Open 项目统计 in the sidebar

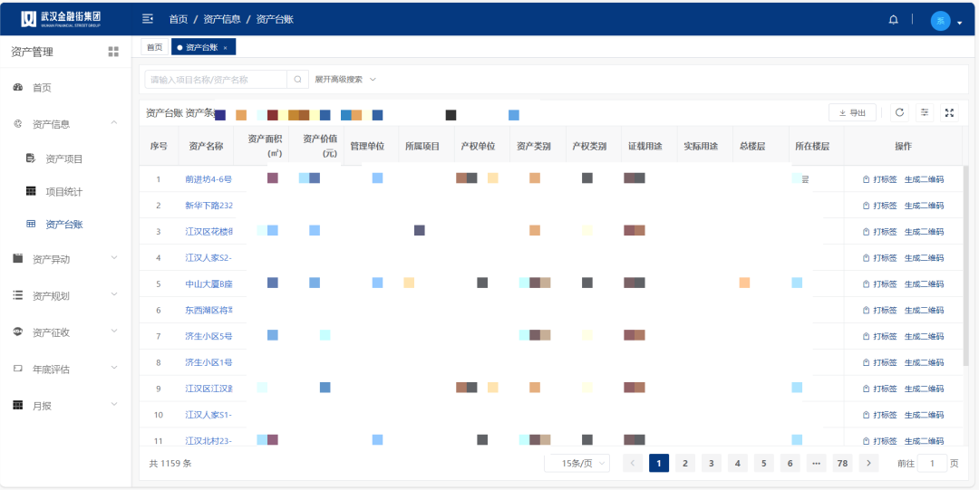65,192
